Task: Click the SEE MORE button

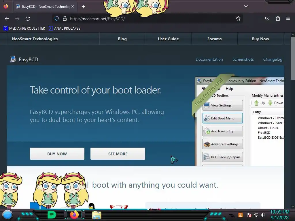Action: point(118,154)
